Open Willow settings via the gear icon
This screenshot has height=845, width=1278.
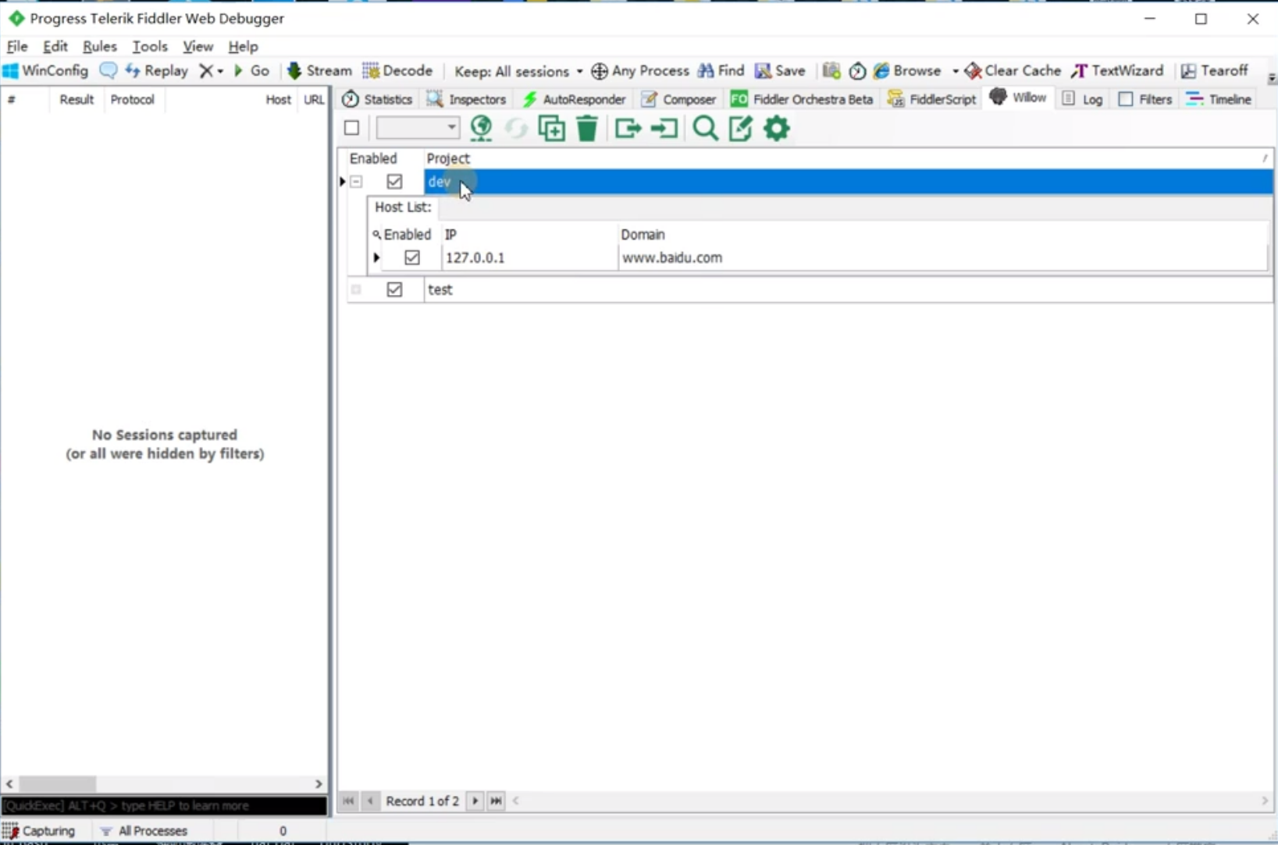777,128
